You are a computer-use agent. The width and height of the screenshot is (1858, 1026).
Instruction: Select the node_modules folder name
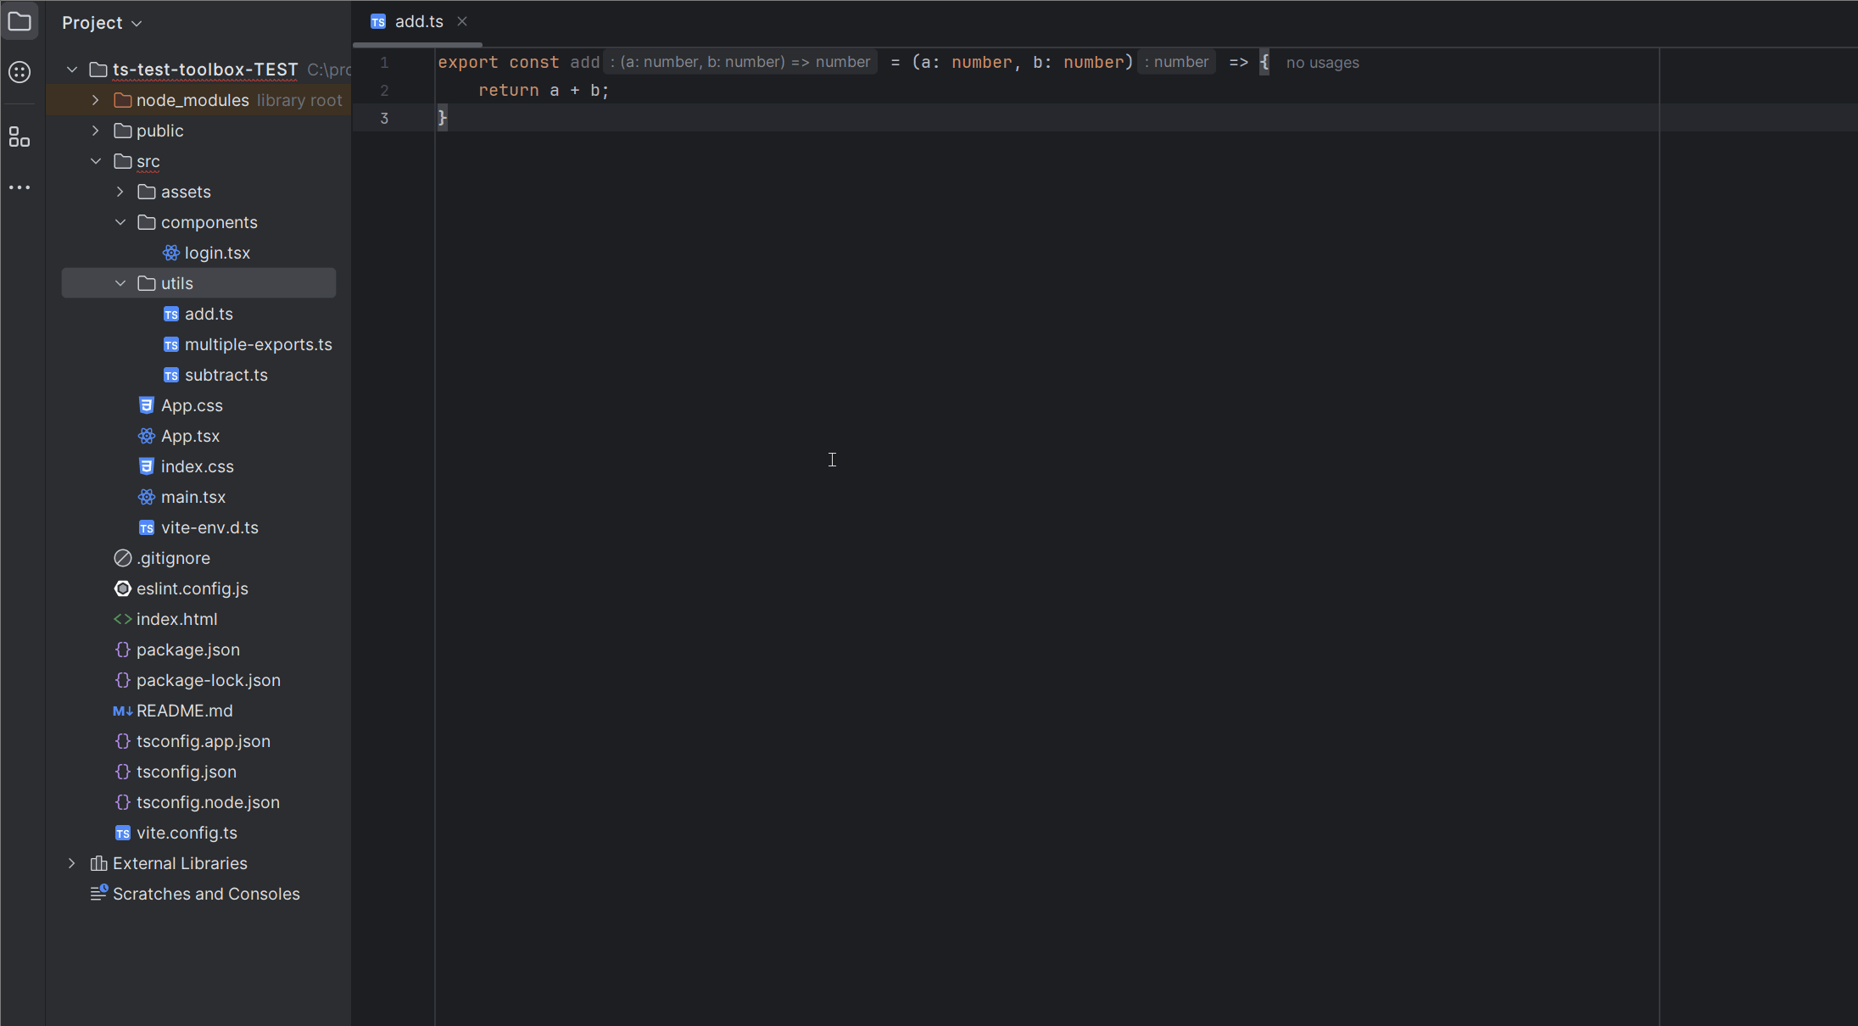192,100
